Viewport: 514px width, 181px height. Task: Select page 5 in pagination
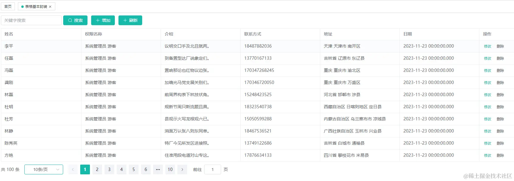click(x=134, y=169)
